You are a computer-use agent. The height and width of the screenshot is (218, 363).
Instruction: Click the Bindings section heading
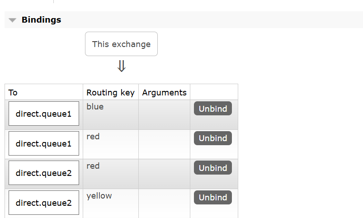click(x=41, y=20)
